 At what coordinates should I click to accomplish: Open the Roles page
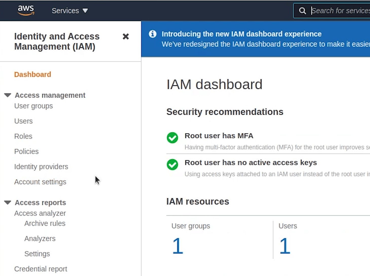[23, 136]
